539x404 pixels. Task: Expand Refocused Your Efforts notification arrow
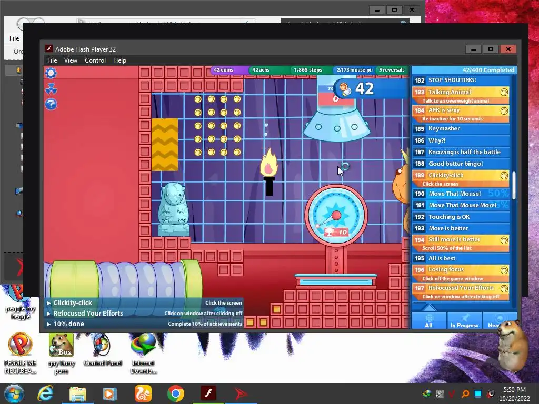click(48, 314)
